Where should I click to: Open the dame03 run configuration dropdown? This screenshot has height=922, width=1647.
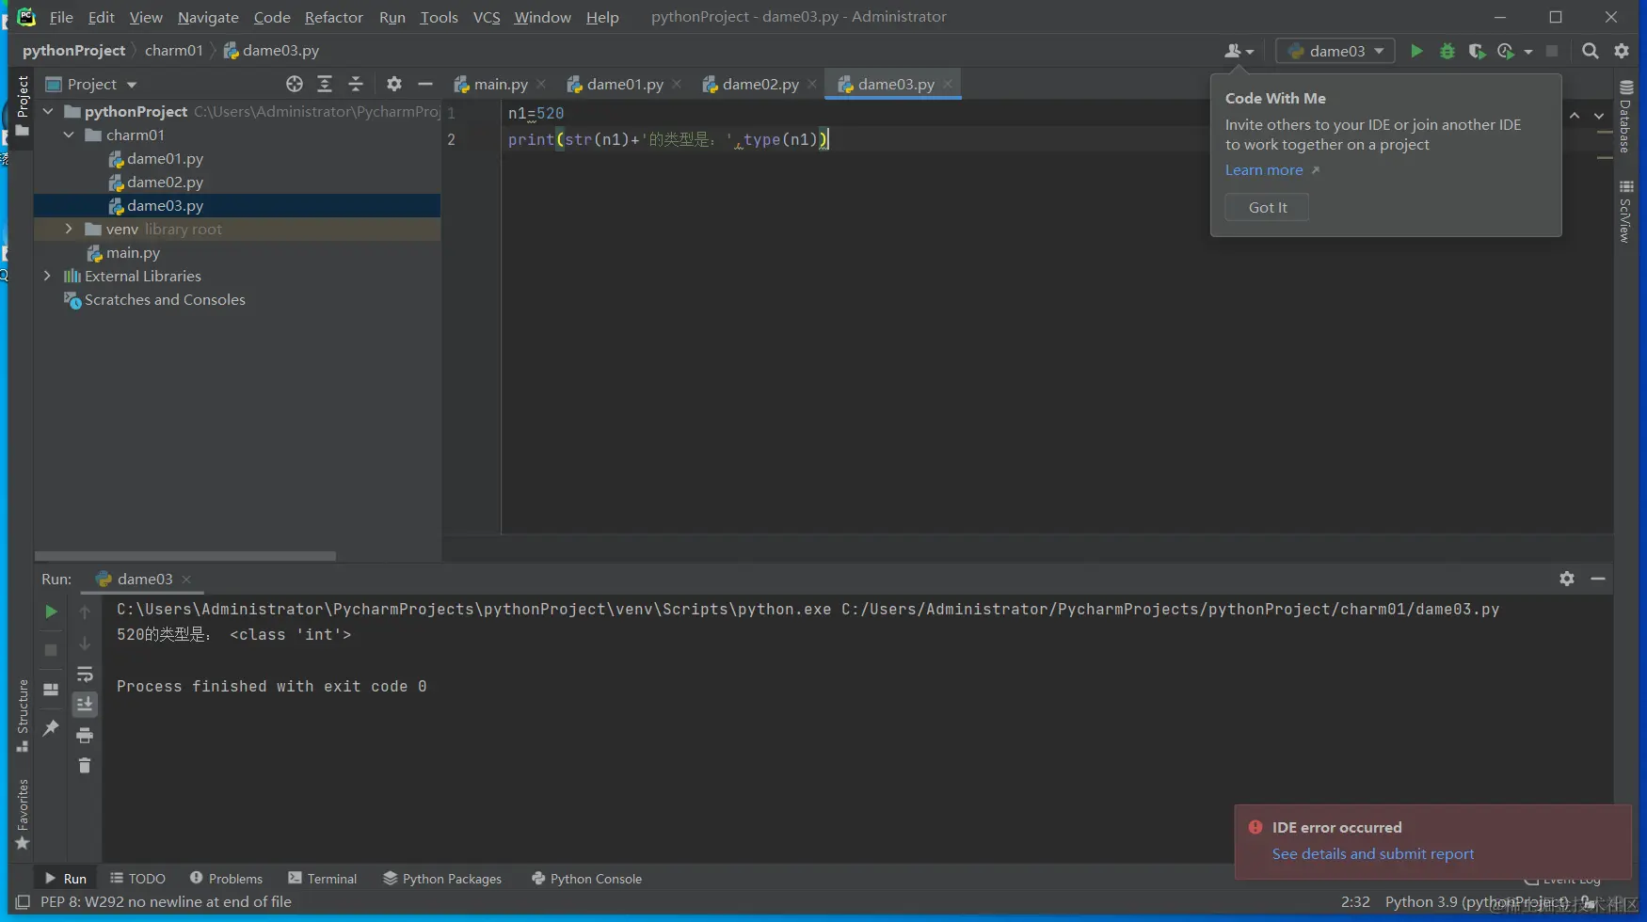(1335, 51)
